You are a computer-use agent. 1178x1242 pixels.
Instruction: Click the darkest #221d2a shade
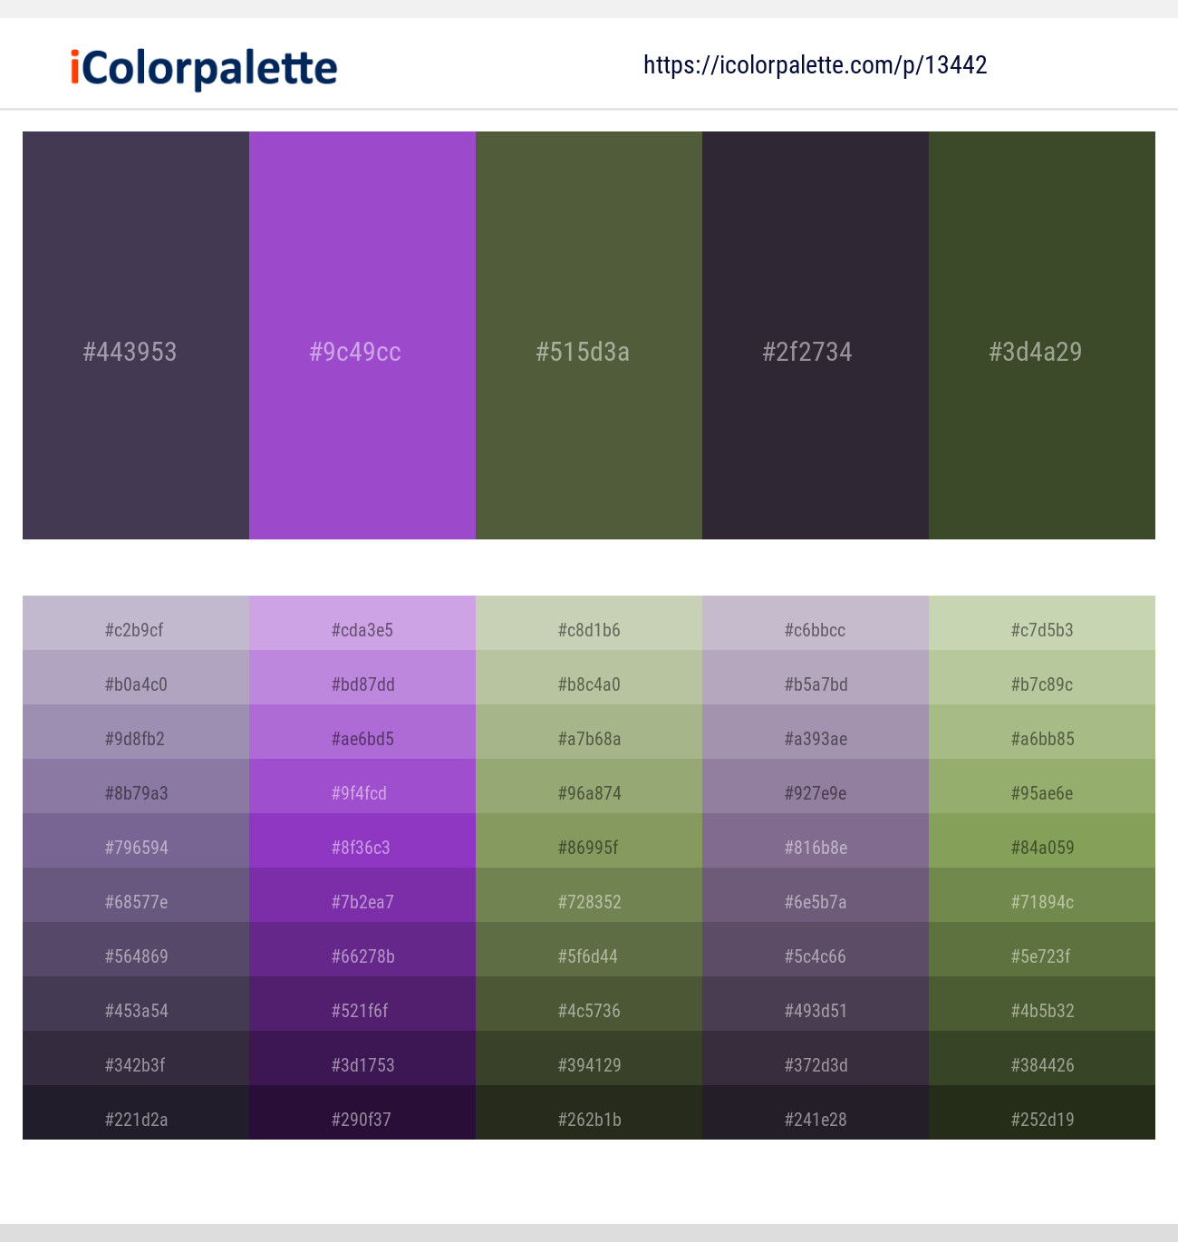click(x=135, y=1119)
